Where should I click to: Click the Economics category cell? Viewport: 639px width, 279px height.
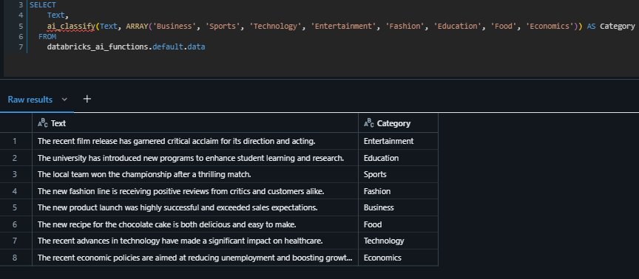tap(398, 258)
